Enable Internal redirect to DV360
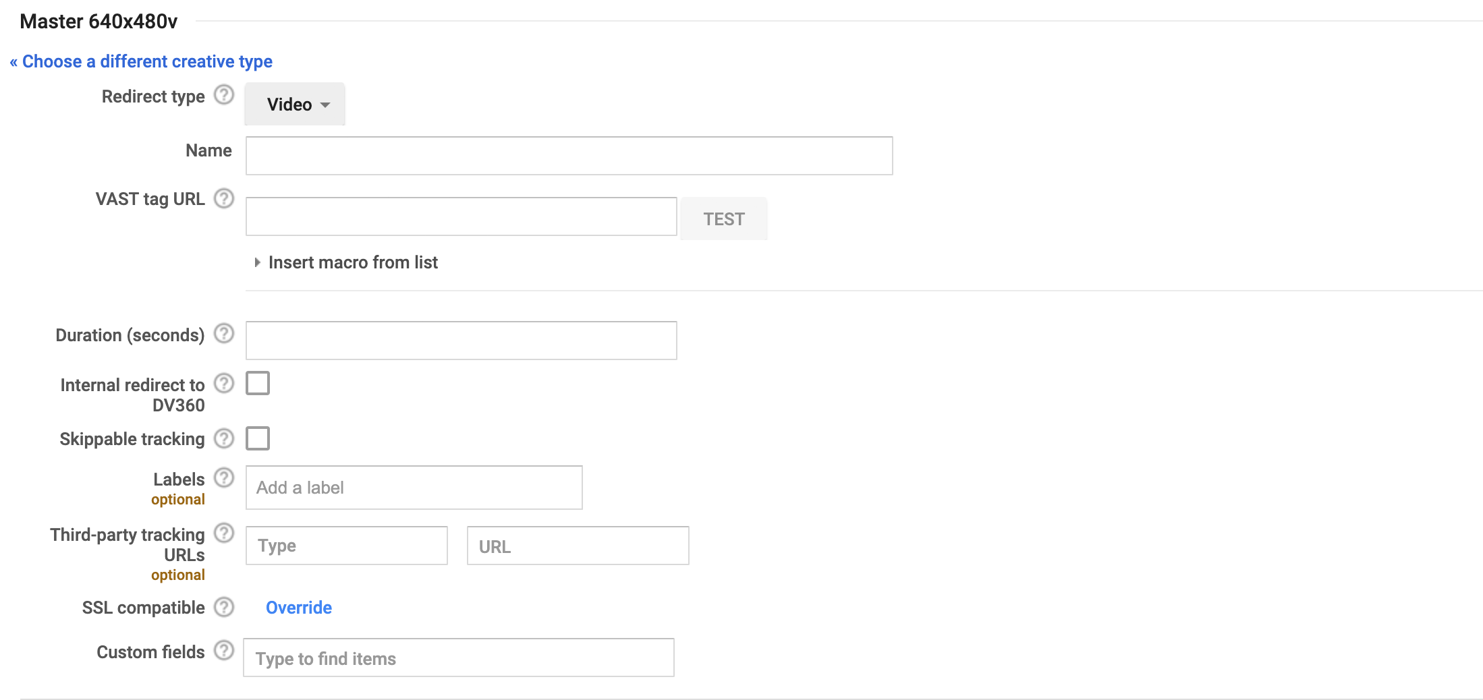The width and height of the screenshot is (1483, 700). tap(257, 382)
